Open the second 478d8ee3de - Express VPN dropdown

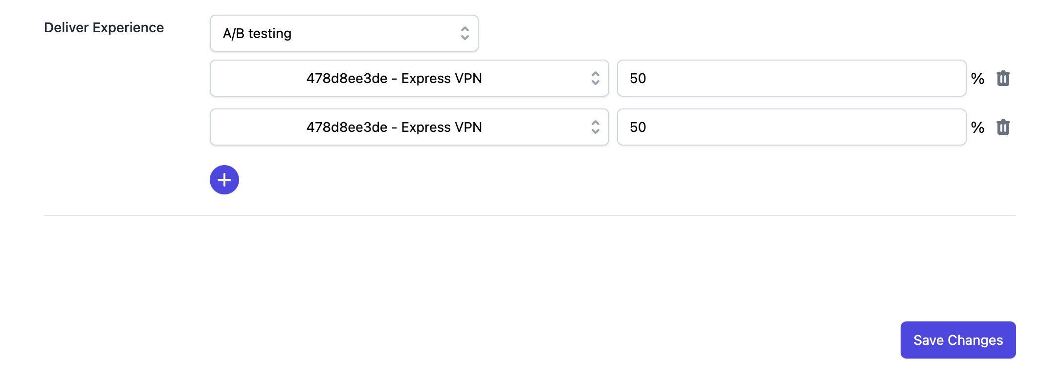[409, 127]
